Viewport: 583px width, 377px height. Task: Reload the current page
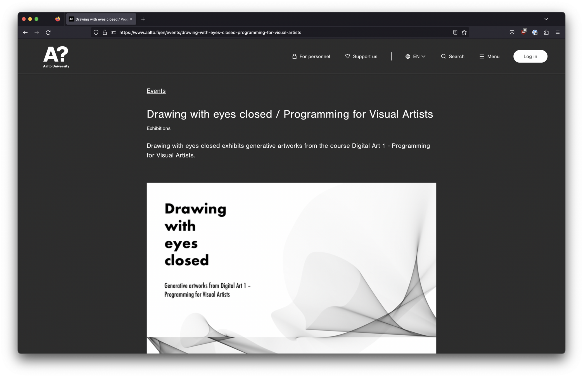coord(48,32)
